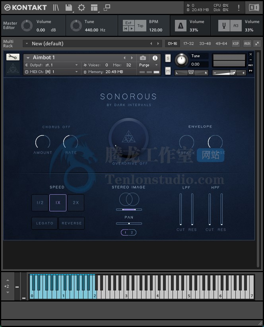Click the rack resize/minimize arrows icon
Image resolution: width=264 pixels, height=327 pixels.
[x=257, y=44]
